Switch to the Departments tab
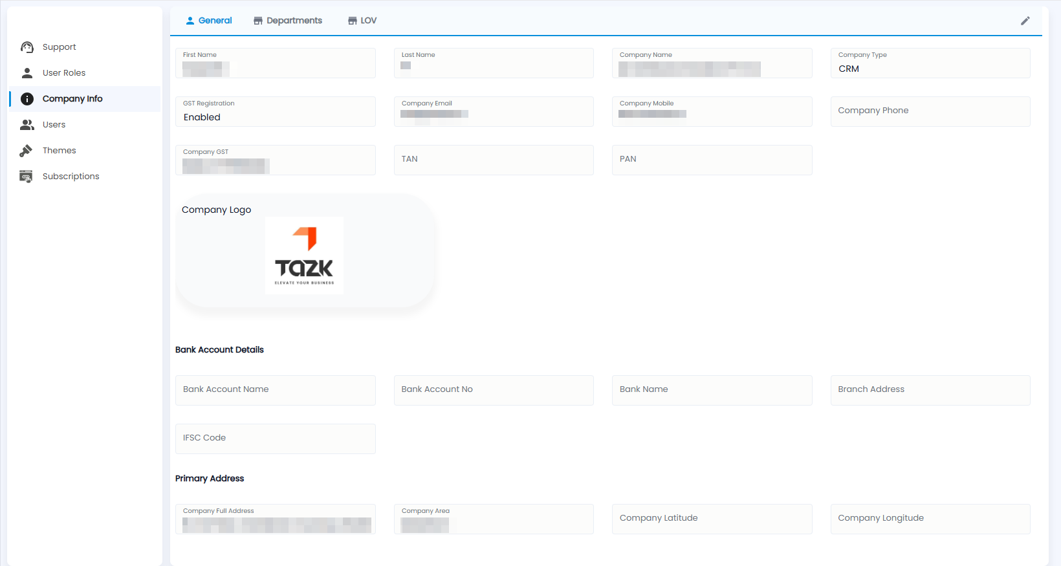This screenshot has height=566, width=1061. coord(288,21)
